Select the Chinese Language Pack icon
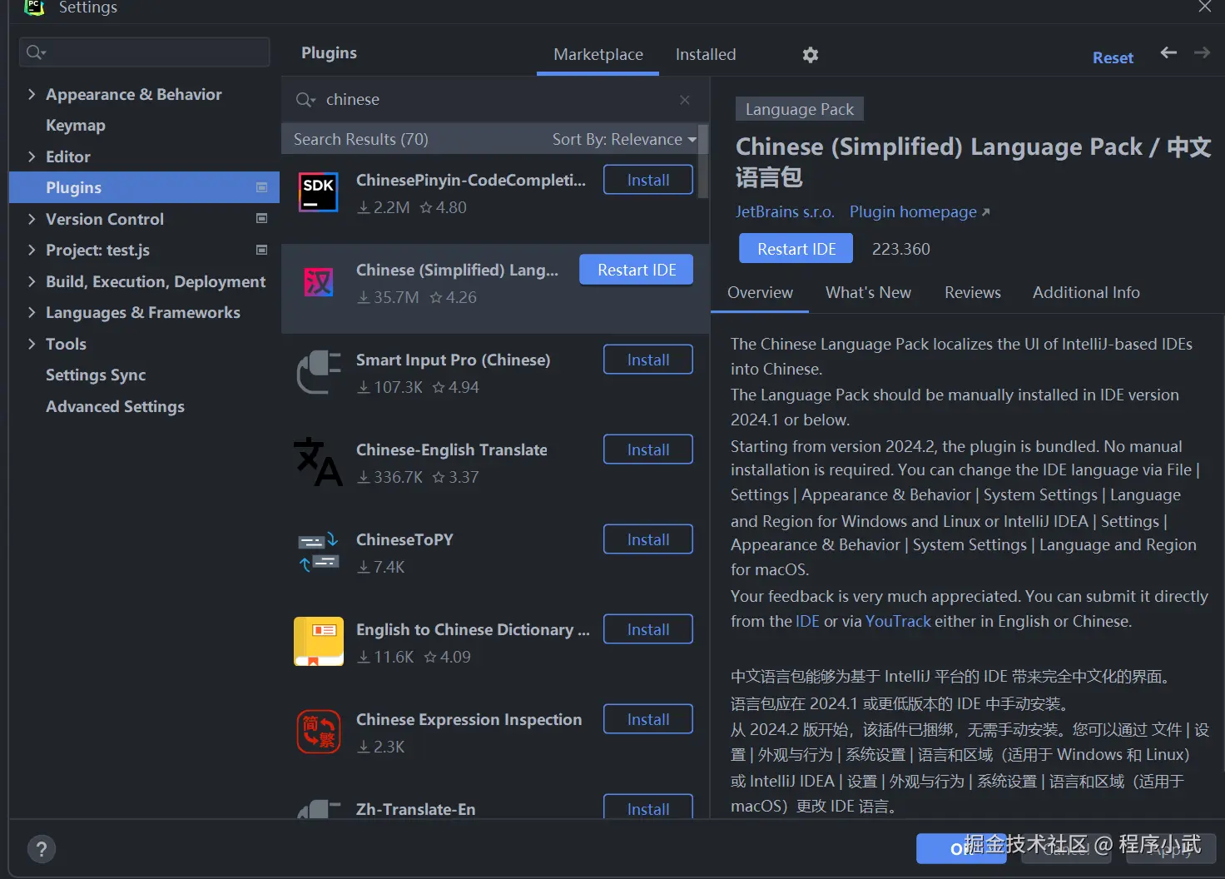This screenshot has height=879, width=1225. point(319,282)
